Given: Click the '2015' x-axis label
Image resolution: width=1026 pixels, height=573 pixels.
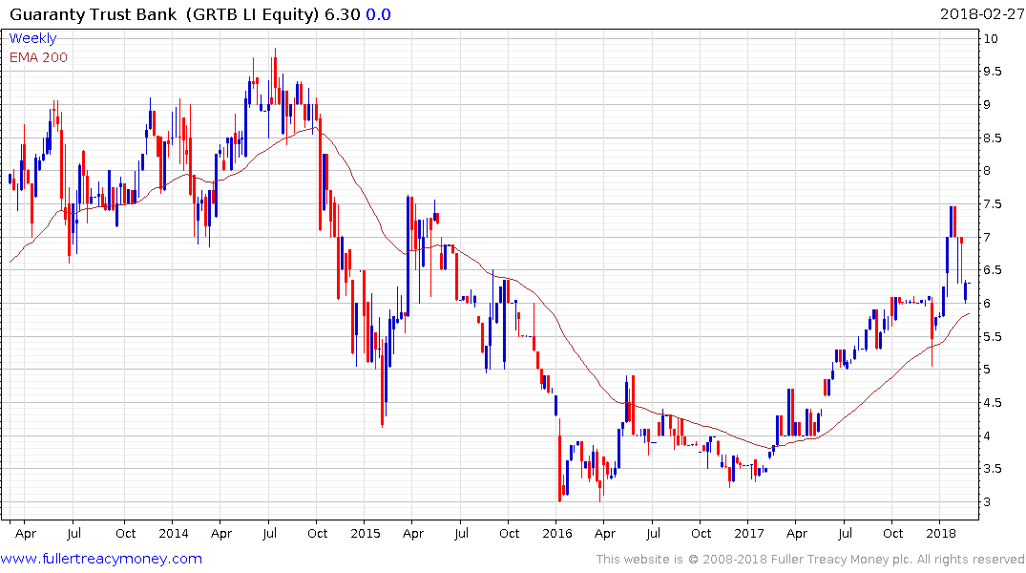Looking at the screenshot, I should (x=366, y=533).
